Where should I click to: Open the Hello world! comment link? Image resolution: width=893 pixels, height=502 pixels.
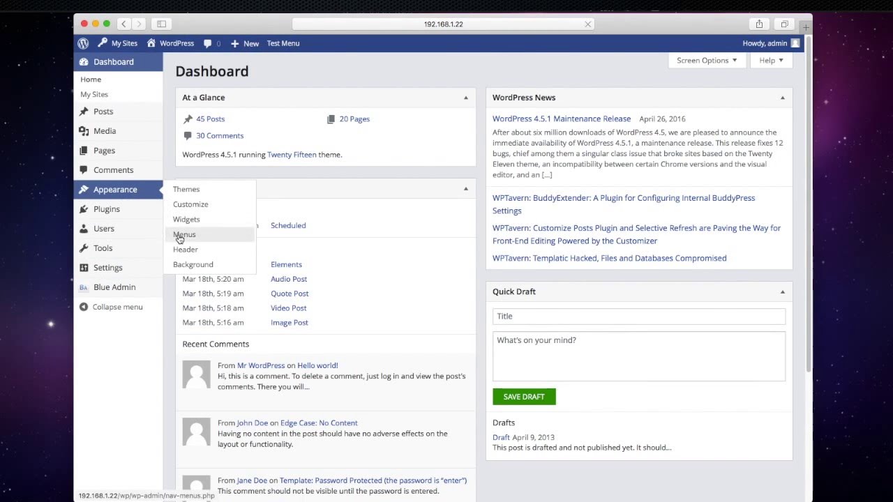pos(317,365)
